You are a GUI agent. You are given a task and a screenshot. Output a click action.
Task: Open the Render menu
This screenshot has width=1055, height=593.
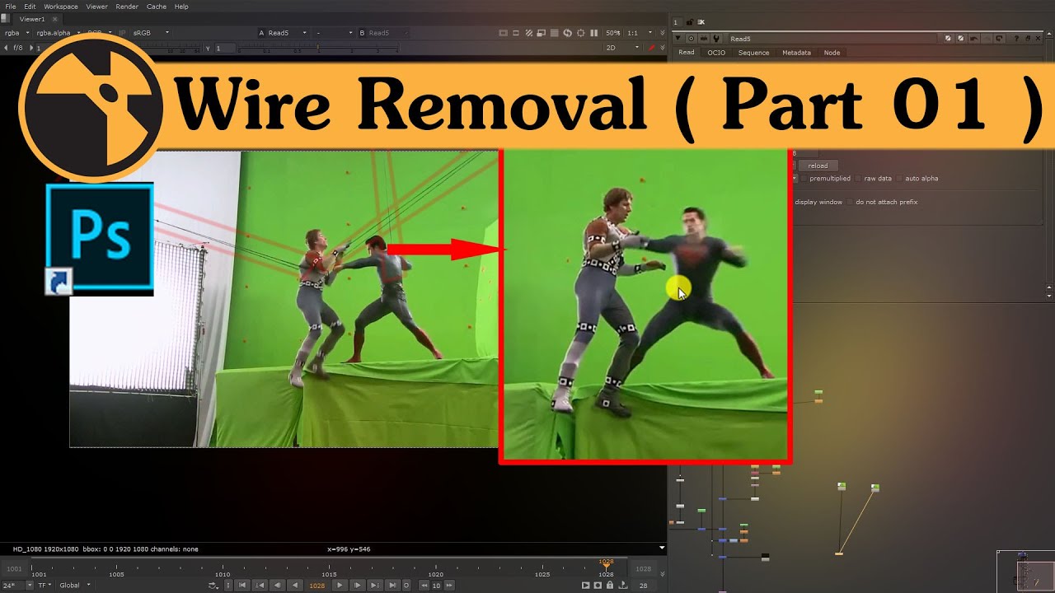point(127,7)
